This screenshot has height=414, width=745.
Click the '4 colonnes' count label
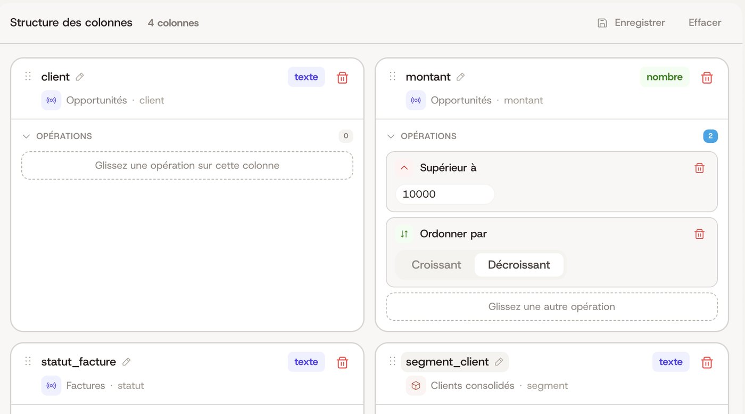(173, 23)
